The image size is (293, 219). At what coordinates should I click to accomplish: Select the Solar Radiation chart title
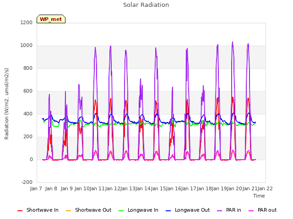click(146, 5)
